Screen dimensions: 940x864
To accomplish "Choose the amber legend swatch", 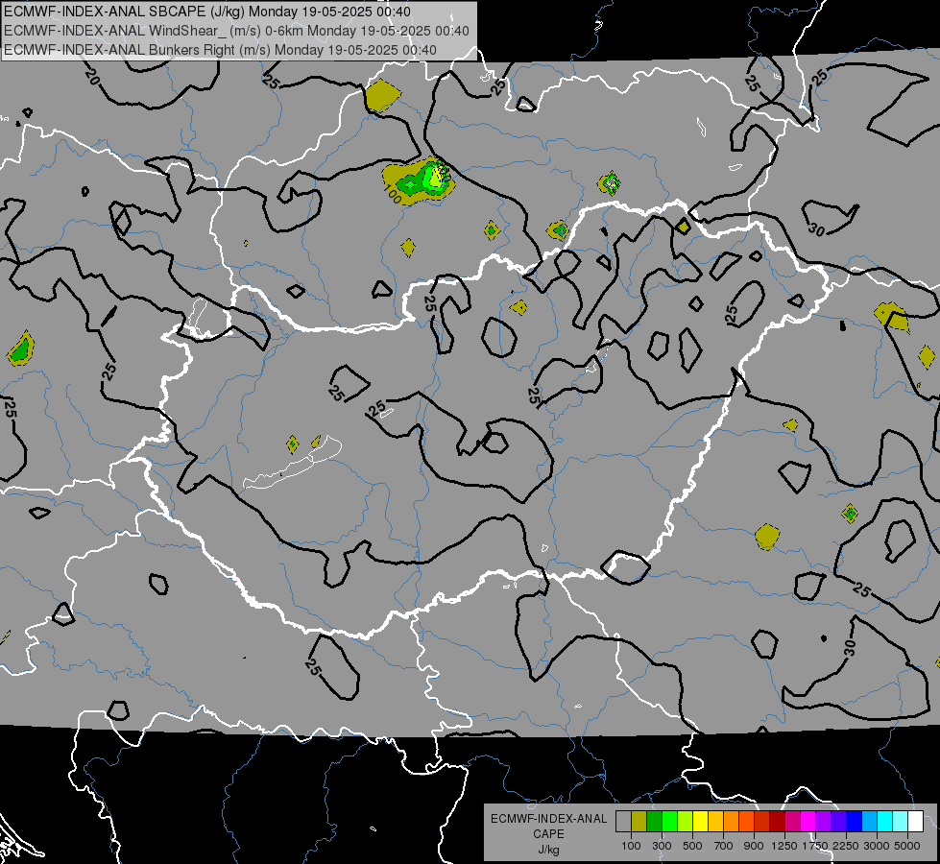I will (715, 822).
